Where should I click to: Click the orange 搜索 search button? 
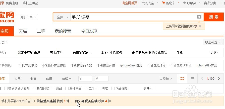214,17
